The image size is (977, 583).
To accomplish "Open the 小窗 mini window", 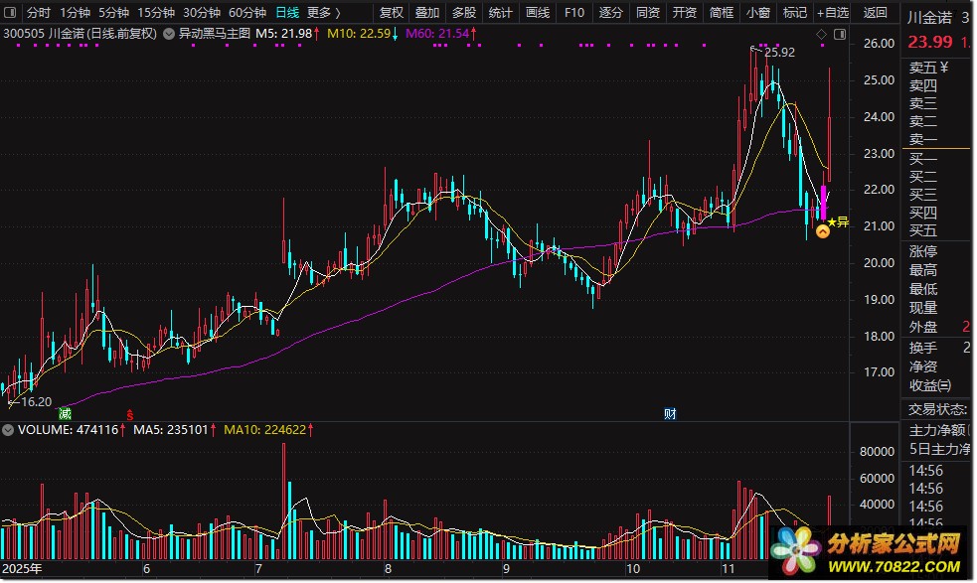I will click(758, 13).
